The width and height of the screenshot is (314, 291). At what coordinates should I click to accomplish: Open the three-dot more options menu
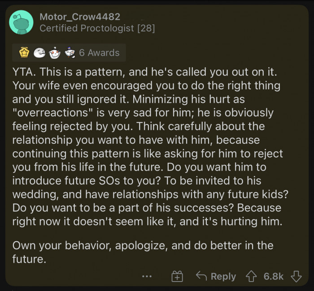click(147, 276)
